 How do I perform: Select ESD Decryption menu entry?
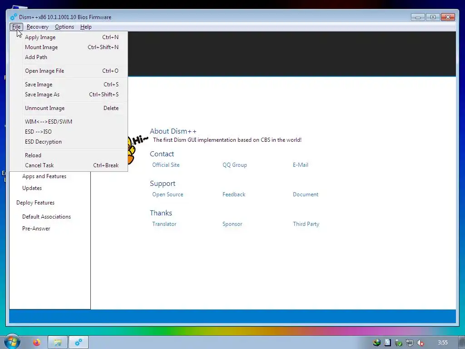pyautogui.click(x=71, y=142)
